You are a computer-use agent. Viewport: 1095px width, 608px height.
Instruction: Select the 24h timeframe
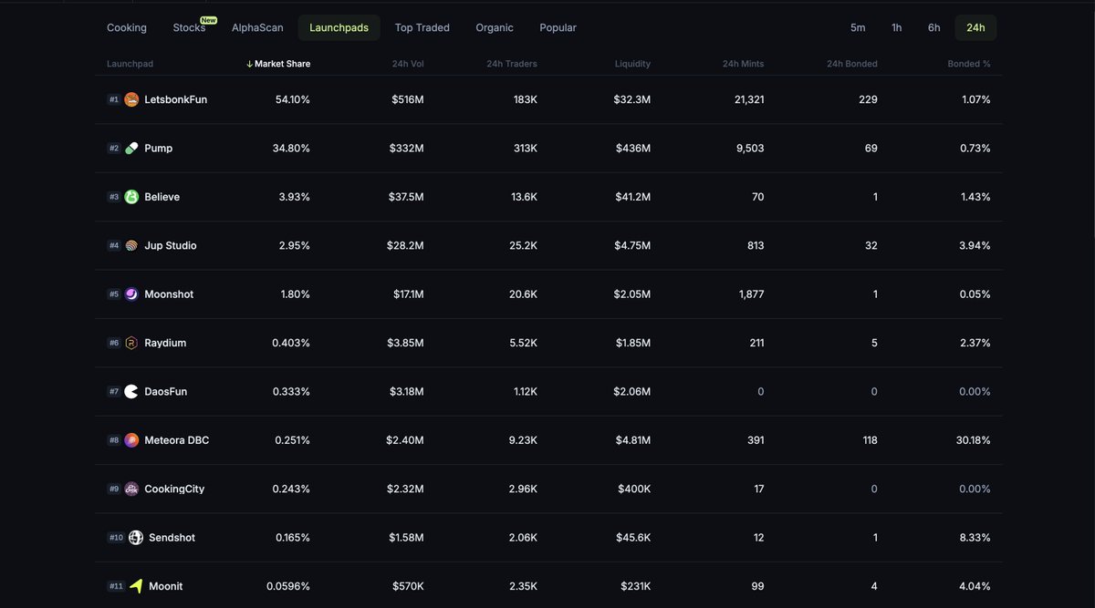(x=975, y=27)
